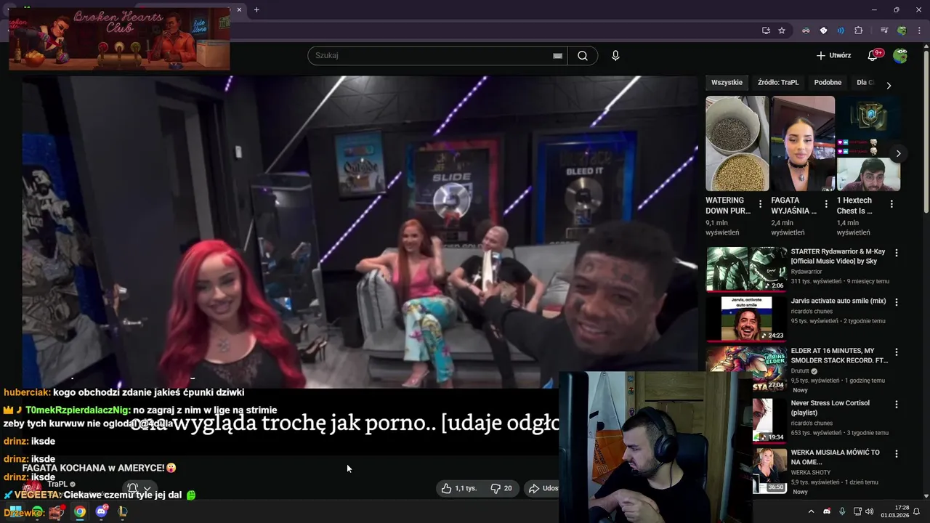930x523 pixels.
Task: Open Discord from the taskbar
Action: (101, 511)
